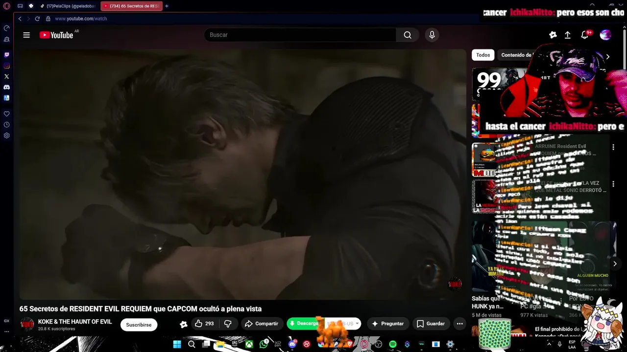Viewport: 627px width, 352px height.
Task: Go back to previous page
Action: (x=20, y=19)
